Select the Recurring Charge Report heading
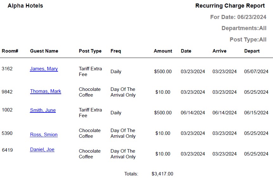The width and height of the screenshot is (273, 184). click(x=230, y=5)
